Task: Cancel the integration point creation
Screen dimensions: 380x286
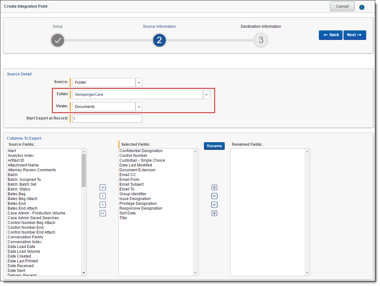Action: (342, 6)
